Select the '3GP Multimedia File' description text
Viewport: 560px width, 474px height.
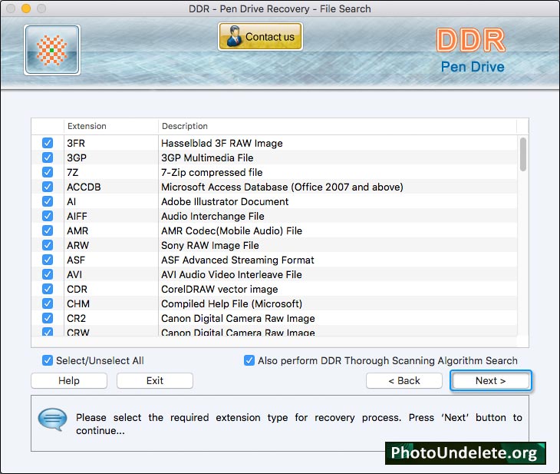207,157
